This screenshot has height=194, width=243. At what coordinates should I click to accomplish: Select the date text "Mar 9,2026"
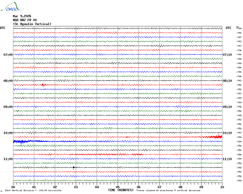coord(22,16)
